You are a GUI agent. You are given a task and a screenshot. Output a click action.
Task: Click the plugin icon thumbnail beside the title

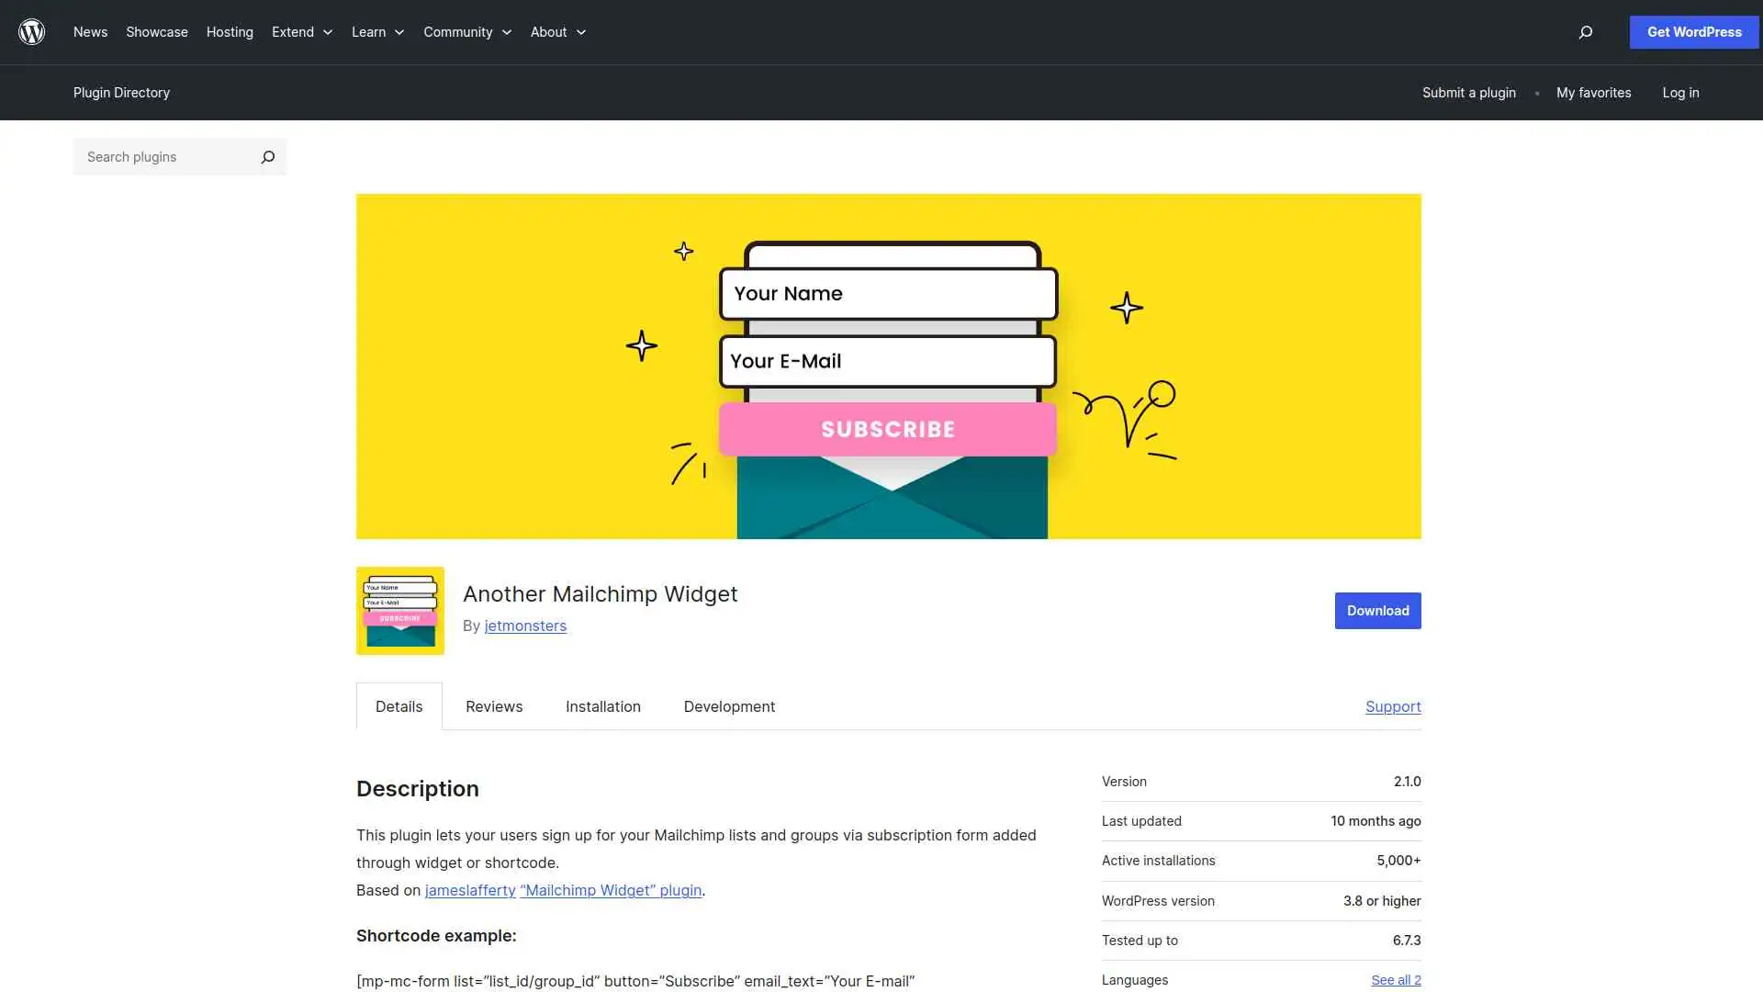coord(399,610)
